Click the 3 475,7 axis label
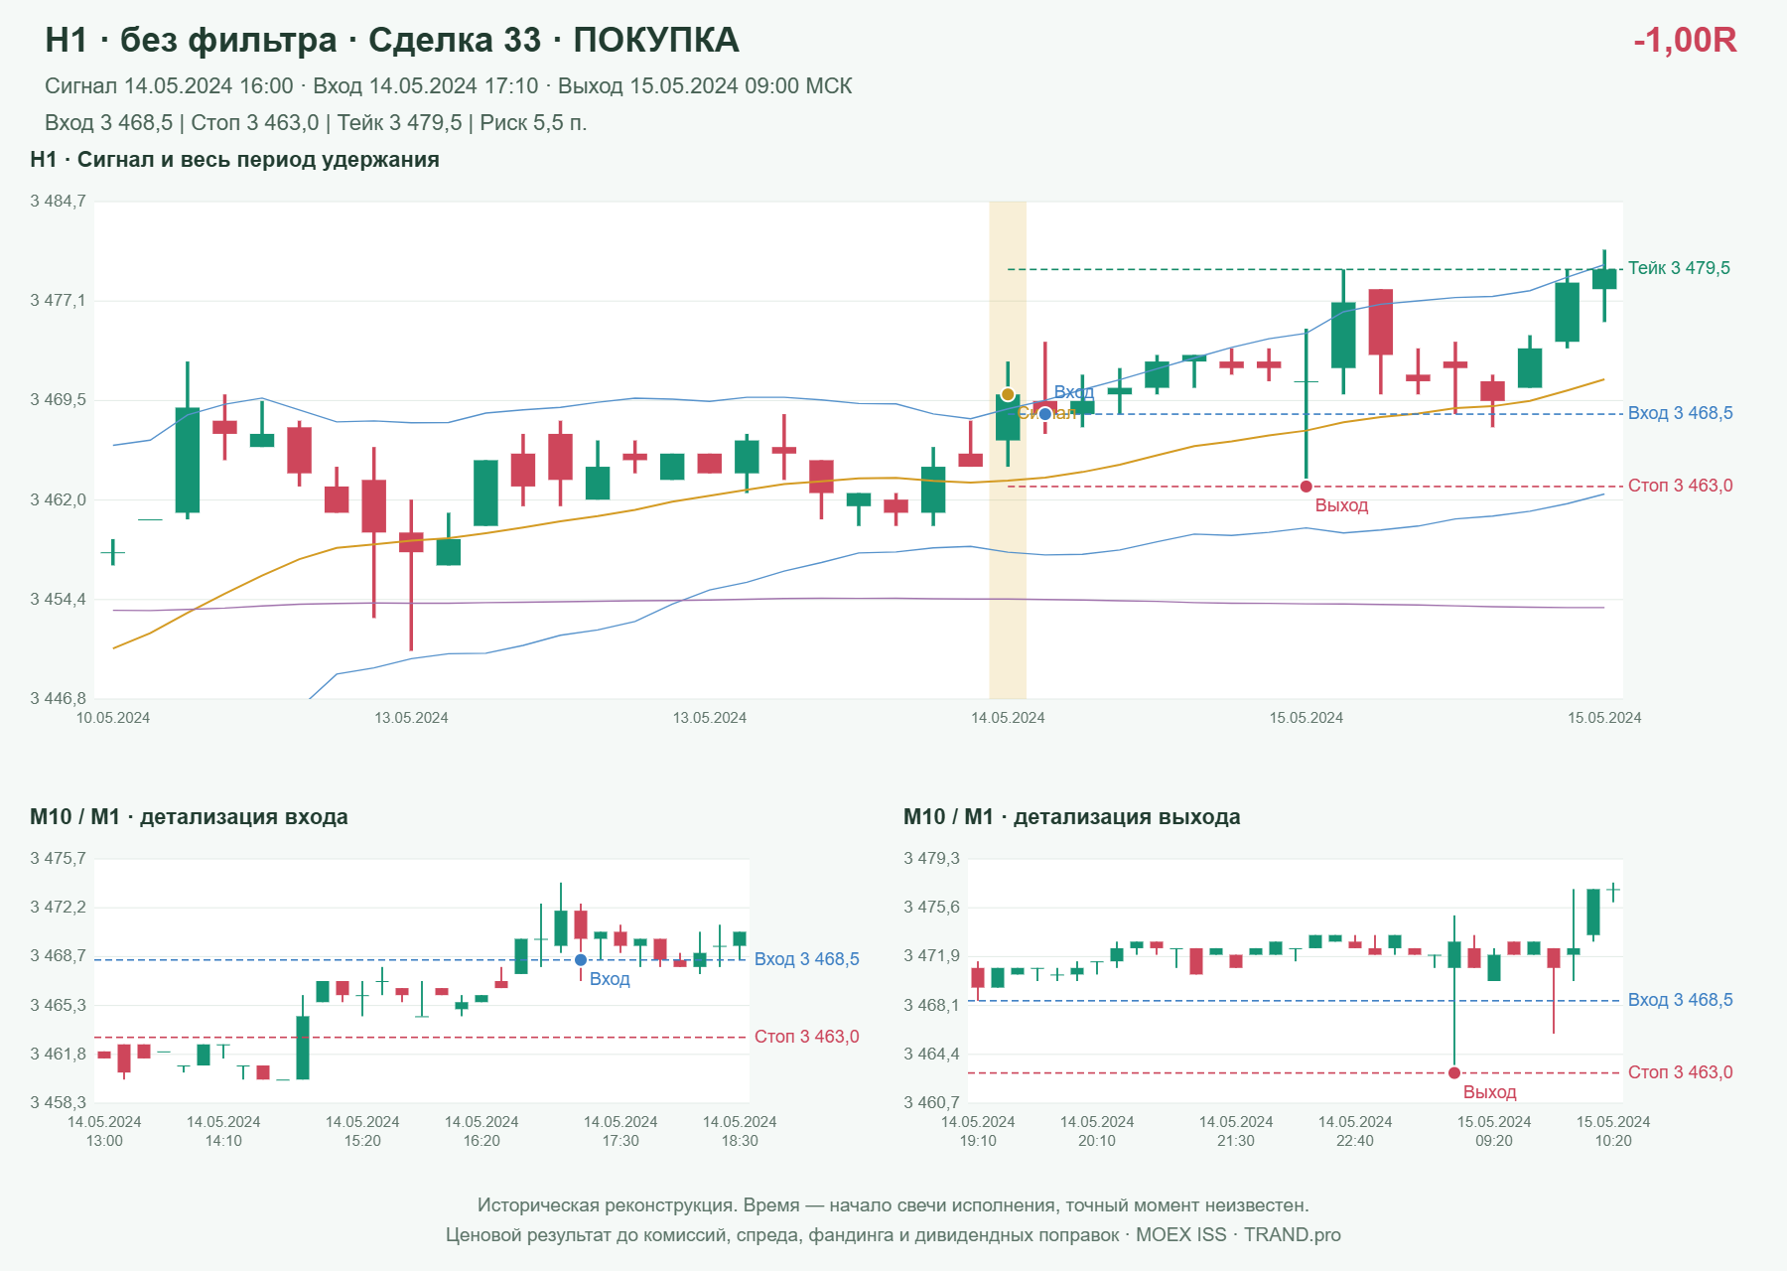The image size is (1787, 1271). pyautogui.click(x=59, y=859)
